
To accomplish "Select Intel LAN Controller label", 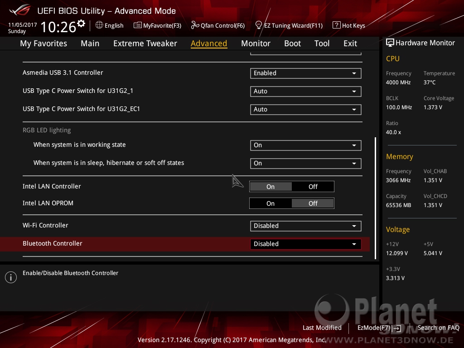I will (52, 186).
